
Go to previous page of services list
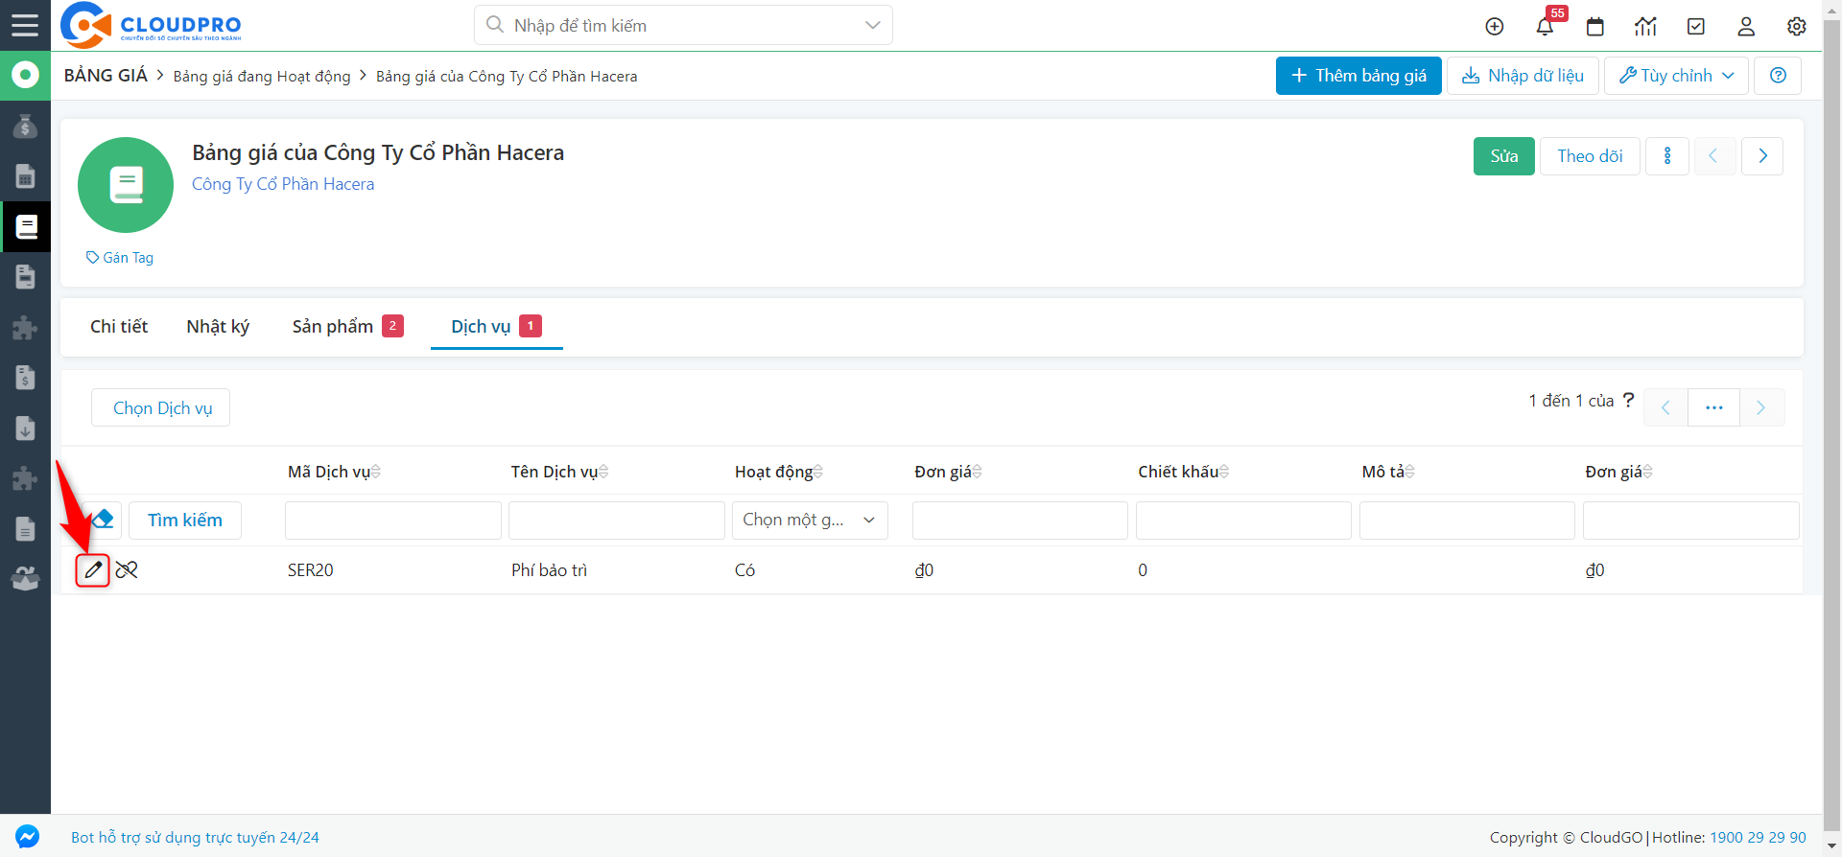pos(1665,407)
